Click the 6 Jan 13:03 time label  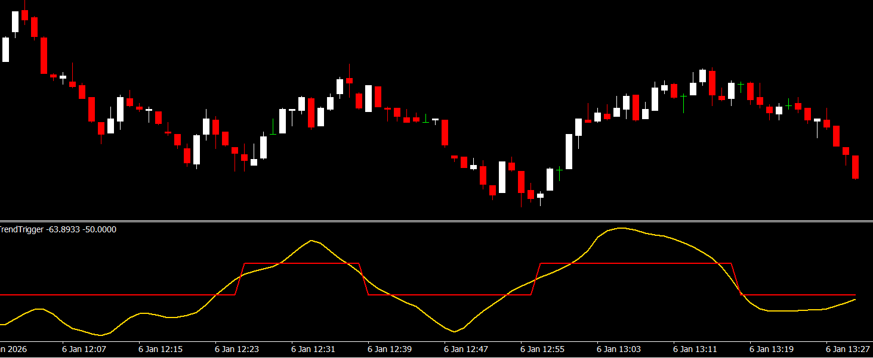point(619,348)
